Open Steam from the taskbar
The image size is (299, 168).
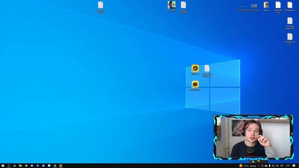coord(14,166)
